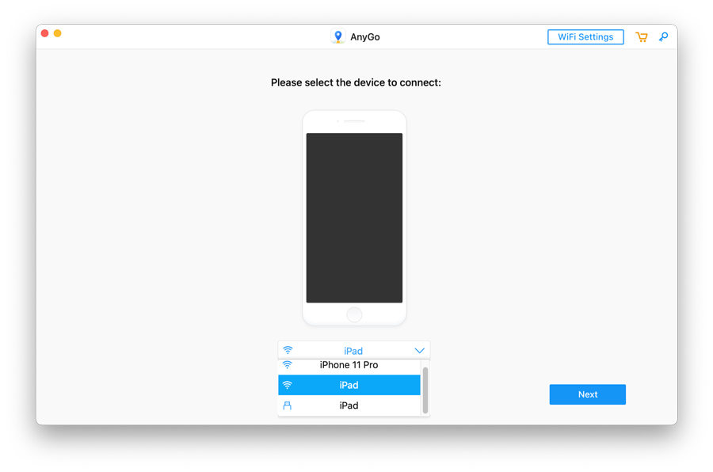Image resolution: width=713 pixels, height=472 pixels.
Task: Click the Next button
Action: 587,394
